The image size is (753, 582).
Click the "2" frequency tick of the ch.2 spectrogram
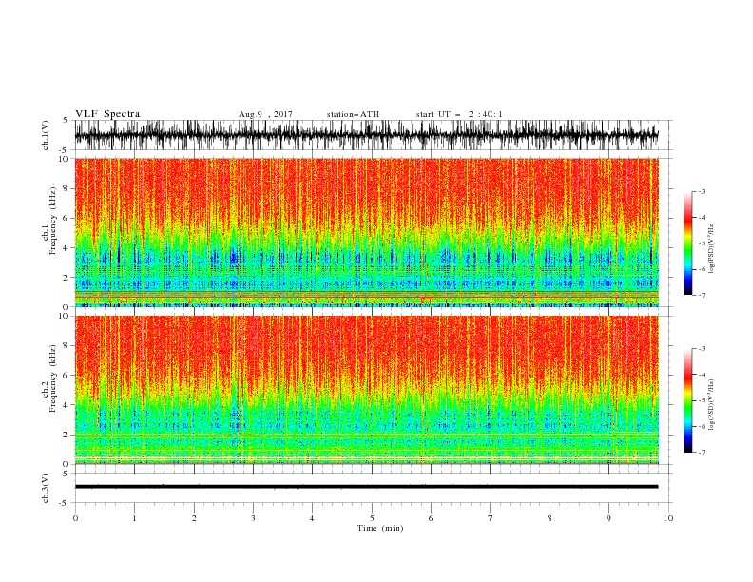pyautogui.click(x=66, y=435)
